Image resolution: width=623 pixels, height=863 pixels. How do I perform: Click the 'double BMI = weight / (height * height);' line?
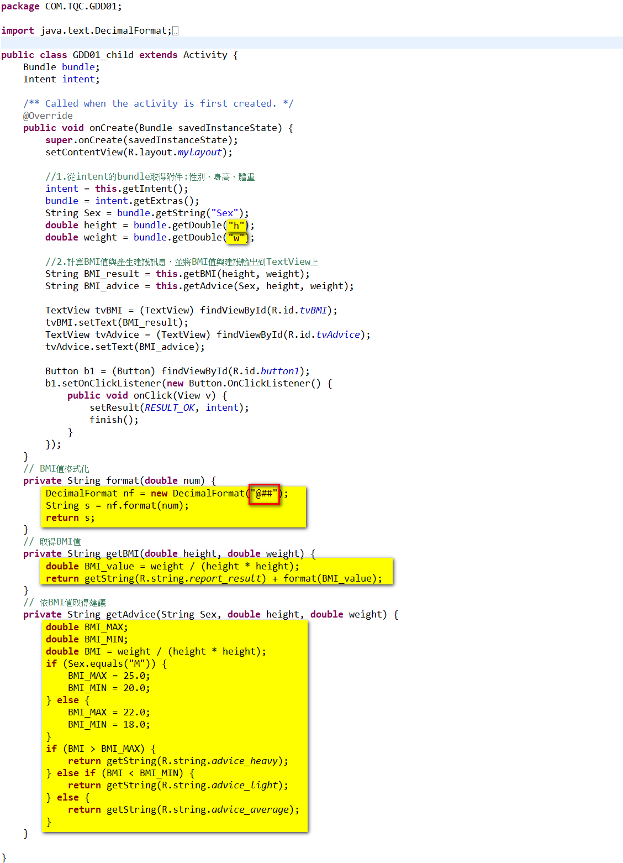(156, 652)
